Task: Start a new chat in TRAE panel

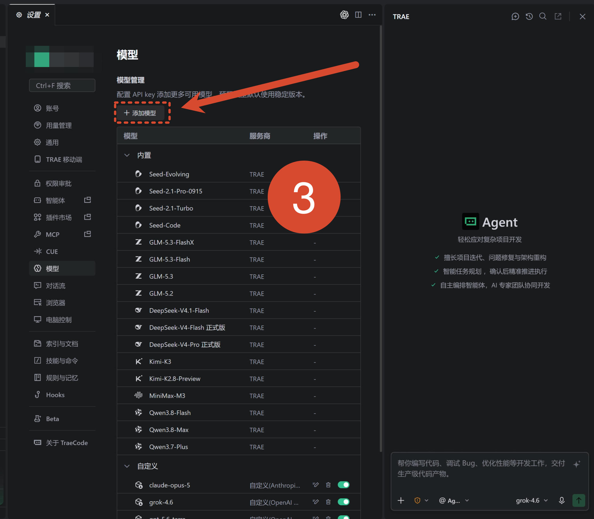Action: click(x=515, y=17)
